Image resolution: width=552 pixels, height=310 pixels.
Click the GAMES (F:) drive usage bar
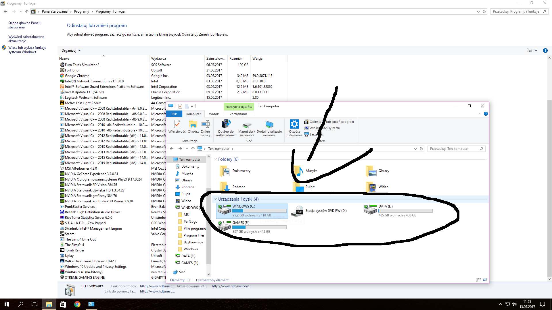click(x=259, y=227)
